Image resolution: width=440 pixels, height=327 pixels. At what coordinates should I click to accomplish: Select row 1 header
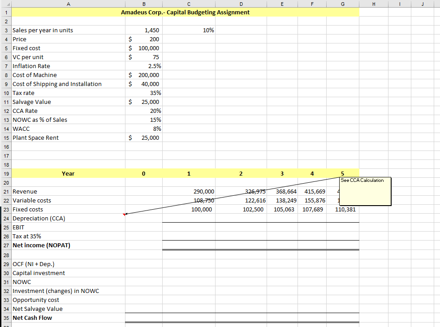tap(6, 12)
